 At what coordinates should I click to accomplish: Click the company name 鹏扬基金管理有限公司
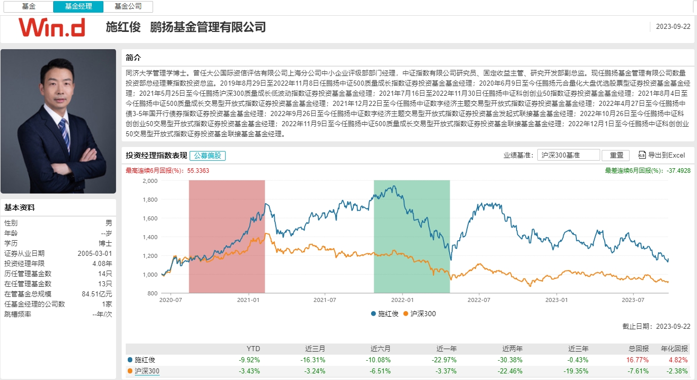pos(208,27)
